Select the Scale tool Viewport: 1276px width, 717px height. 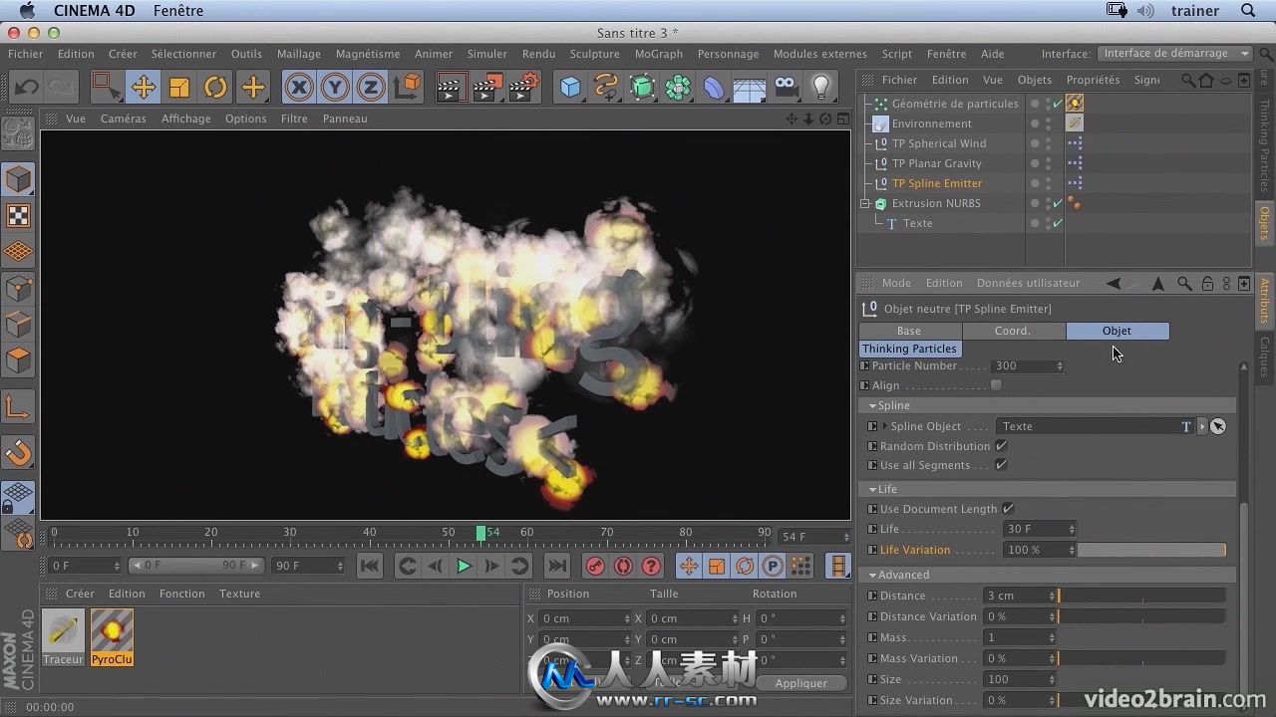click(179, 88)
